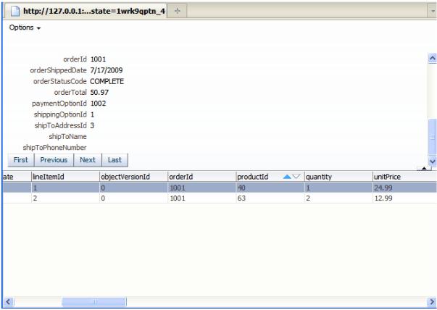
Task: Click orderTotal value 50.97
Action: tap(99, 92)
